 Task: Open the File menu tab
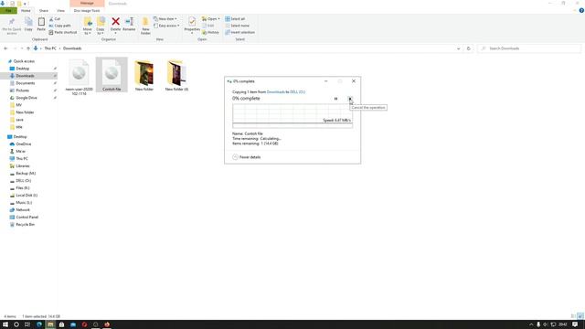click(8, 10)
